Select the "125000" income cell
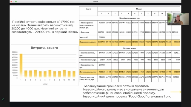 (128, 32)
